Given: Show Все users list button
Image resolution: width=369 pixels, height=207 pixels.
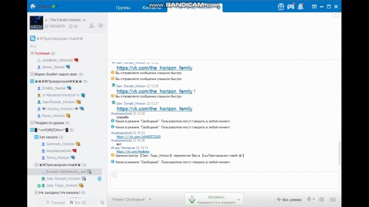Looking at the screenshot, I should click(77, 202).
